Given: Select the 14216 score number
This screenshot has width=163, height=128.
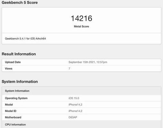Looking at the screenshot, I should pyautogui.click(x=81, y=18).
